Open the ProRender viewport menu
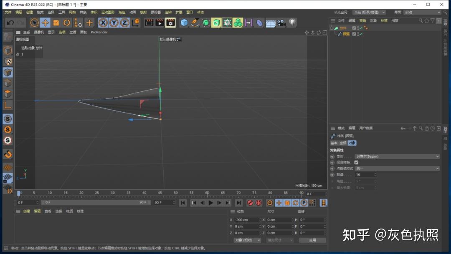This screenshot has height=254, width=451. (x=99, y=32)
